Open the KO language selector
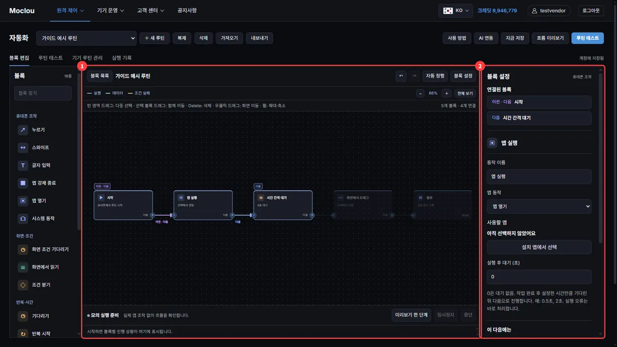This screenshot has width=617, height=347. (456, 11)
